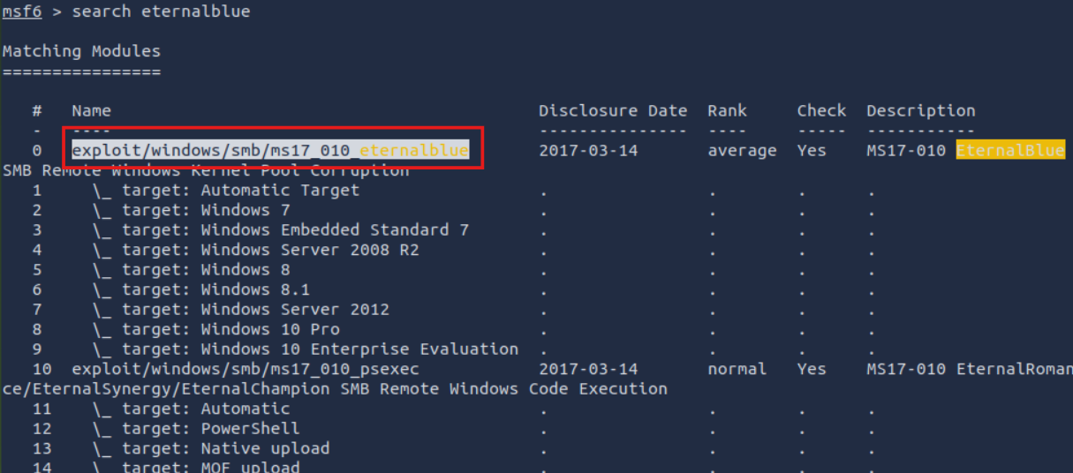The image size is (1073, 473).
Task: Click the 'Check' column header
Action: [821, 111]
